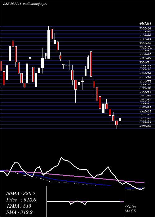
Task: Click inside the MACD histogram box
Action: (85, 201)
